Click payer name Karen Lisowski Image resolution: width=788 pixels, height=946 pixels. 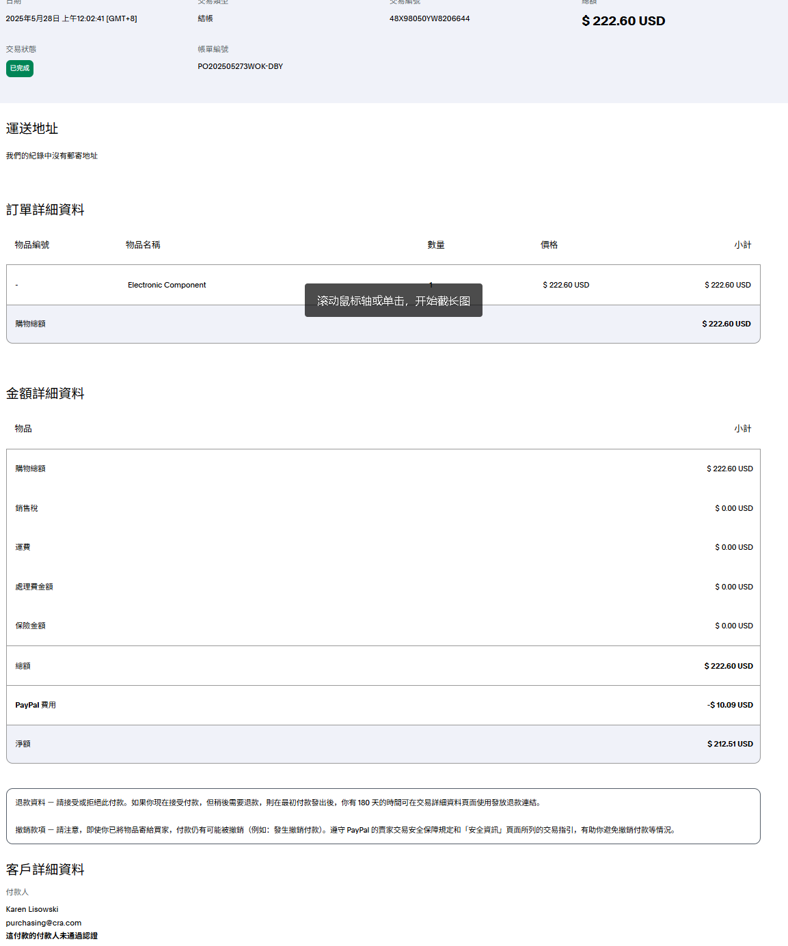[x=32, y=909]
